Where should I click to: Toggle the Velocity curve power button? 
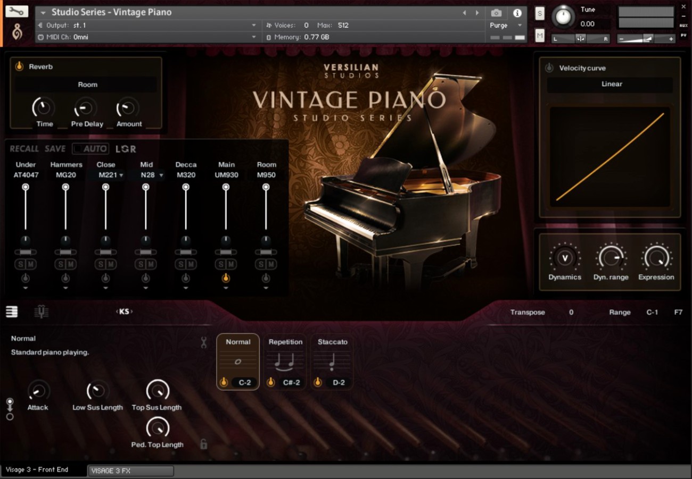(549, 68)
